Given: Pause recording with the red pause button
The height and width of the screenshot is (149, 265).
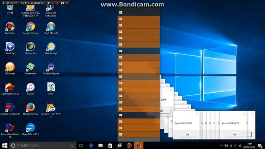Looking at the screenshot, I should point(53,3).
